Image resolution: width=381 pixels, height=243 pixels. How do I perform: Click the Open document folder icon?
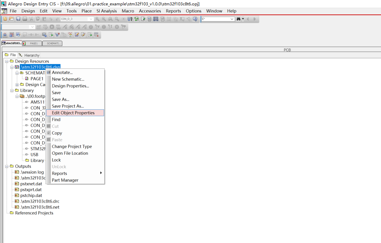(11, 19)
